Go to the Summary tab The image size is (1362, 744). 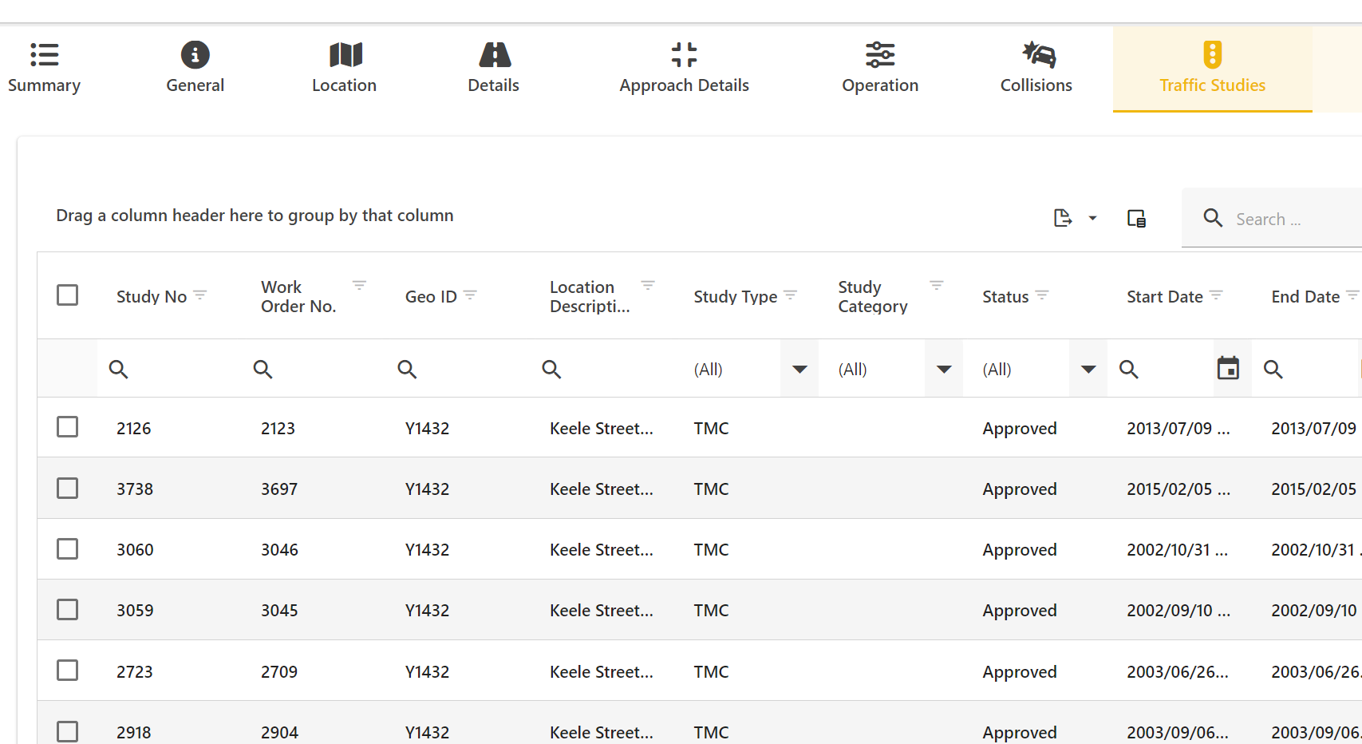pos(44,69)
